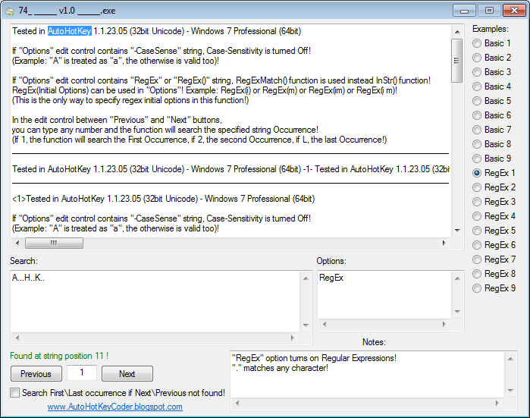Select the Basic 2 example
Screen dimensions: 530x418
(x=491, y=58)
